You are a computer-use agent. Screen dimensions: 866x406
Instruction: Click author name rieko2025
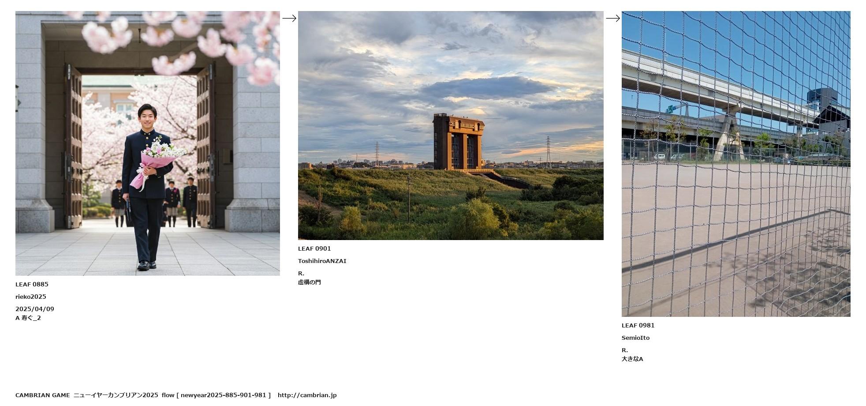click(x=31, y=297)
